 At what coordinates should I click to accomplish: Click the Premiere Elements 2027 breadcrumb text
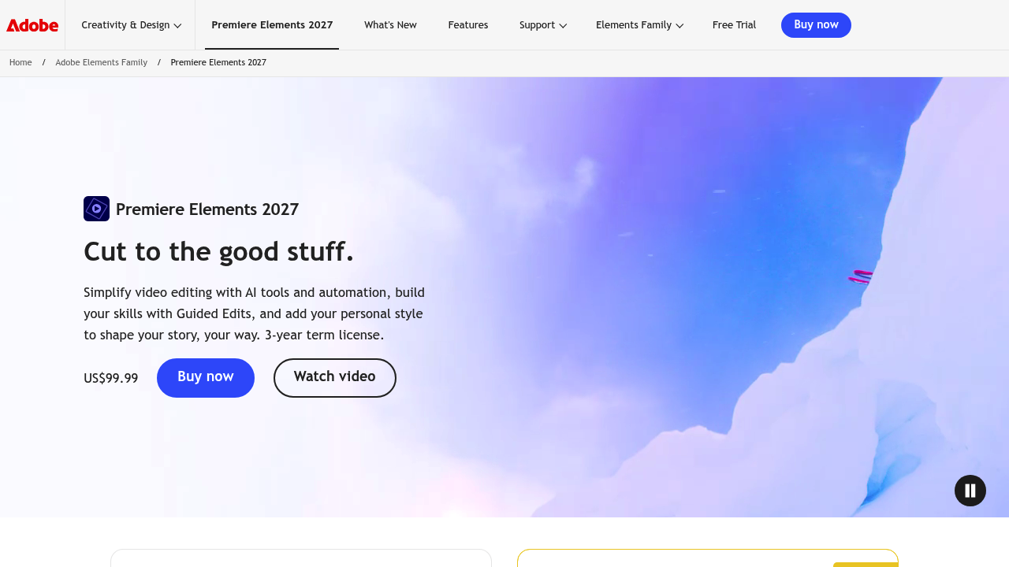click(218, 63)
